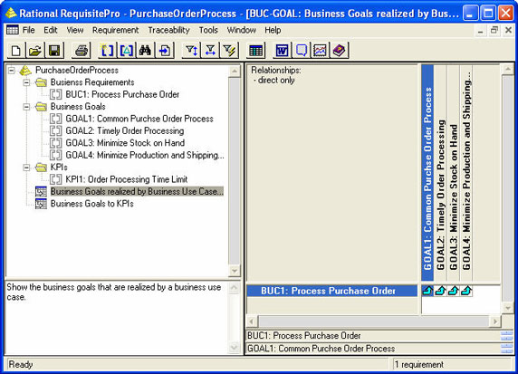Click the Save floppy disk icon
This screenshot has width=518, height=374.
(x=54, y=51)
